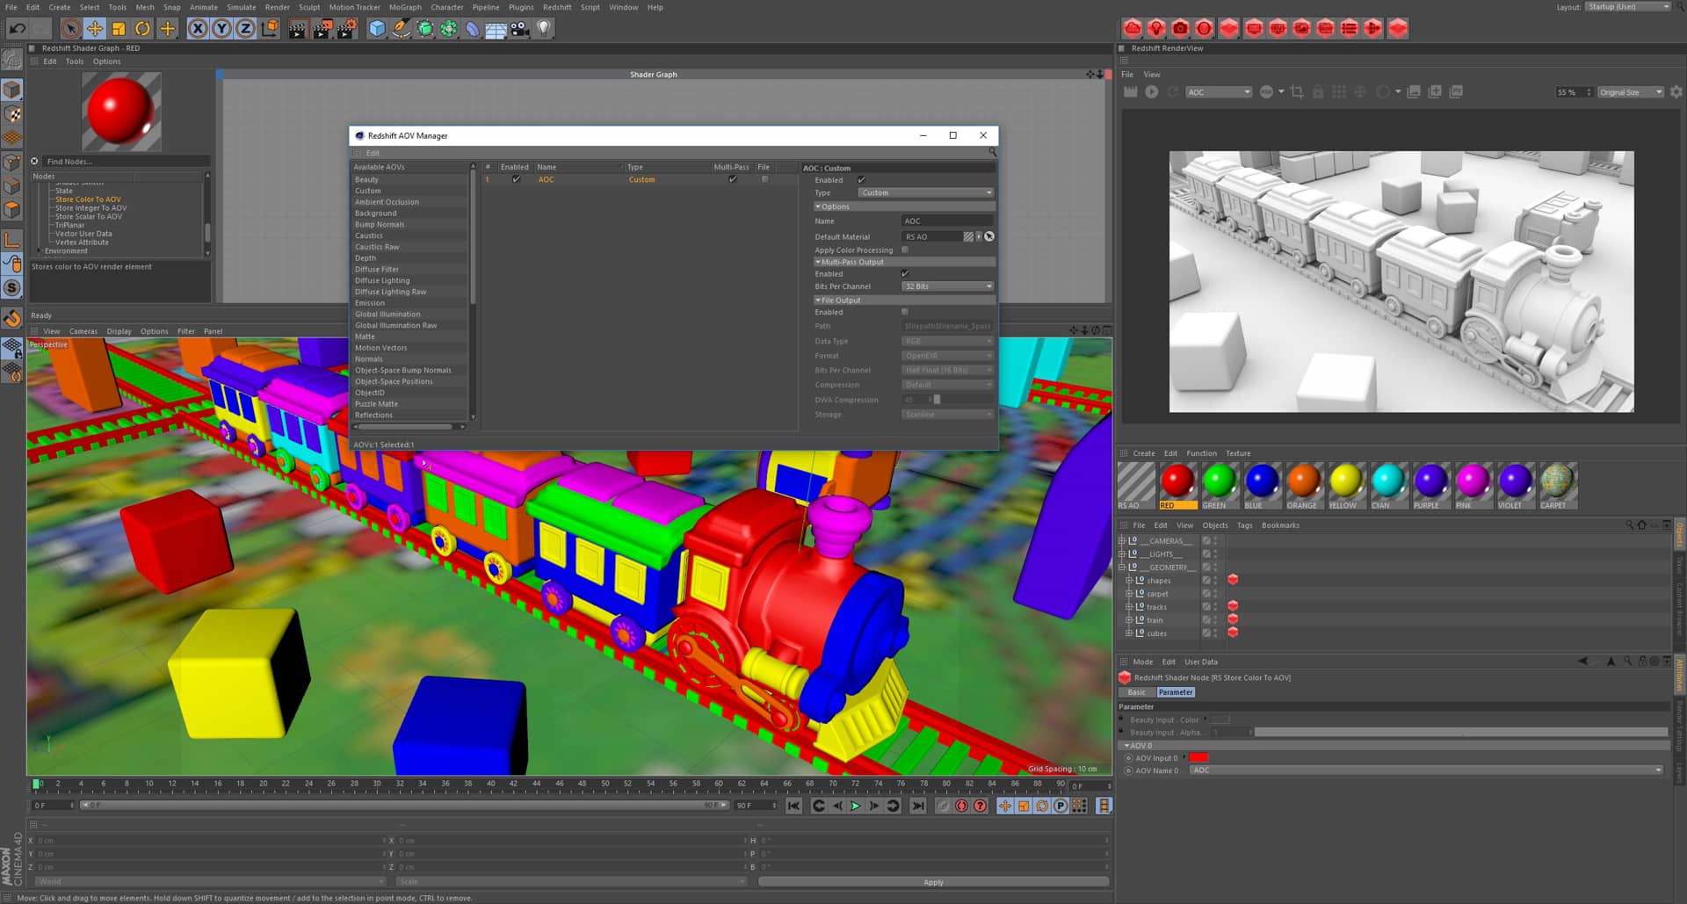Uncheck Multi-Pass for the AOC row
This screenshot has width=1687, height=904.
point(734,179)
